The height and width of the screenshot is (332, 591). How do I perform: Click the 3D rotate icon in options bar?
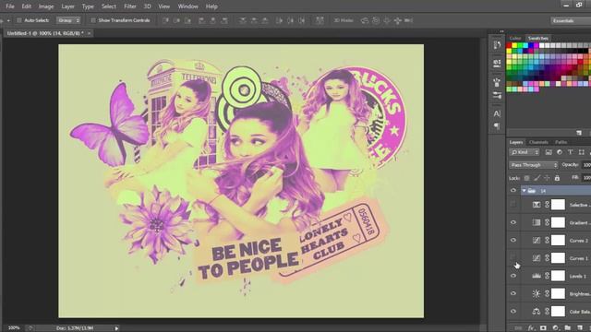tap(365, 20)
